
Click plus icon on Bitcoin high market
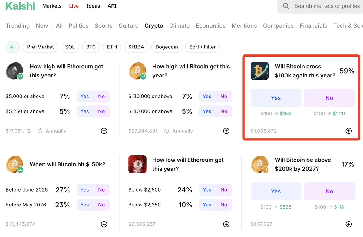[226, 131]
